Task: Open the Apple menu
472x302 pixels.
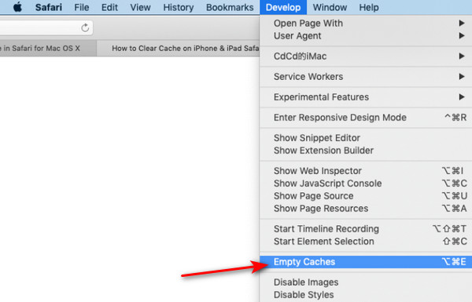Action: (x=18, y=7)
